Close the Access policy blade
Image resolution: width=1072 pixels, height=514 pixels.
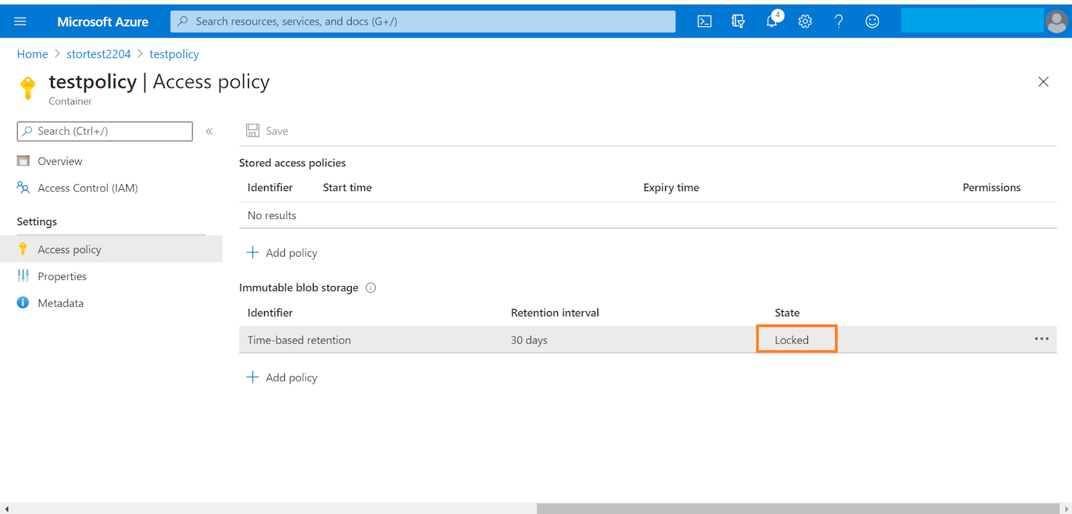tap(1043, 82)
